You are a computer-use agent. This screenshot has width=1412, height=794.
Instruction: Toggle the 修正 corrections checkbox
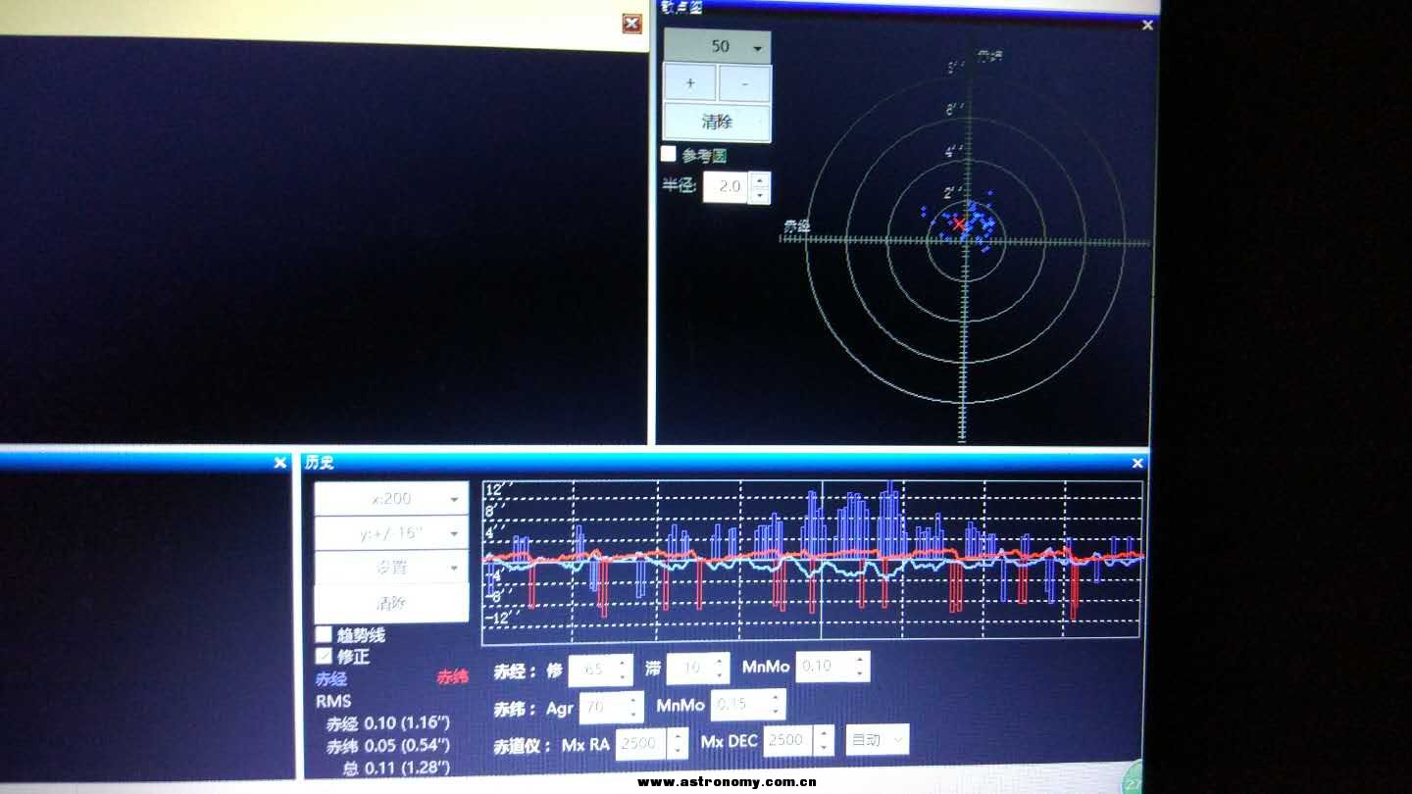pyautogui.click(x=323, y=656)
